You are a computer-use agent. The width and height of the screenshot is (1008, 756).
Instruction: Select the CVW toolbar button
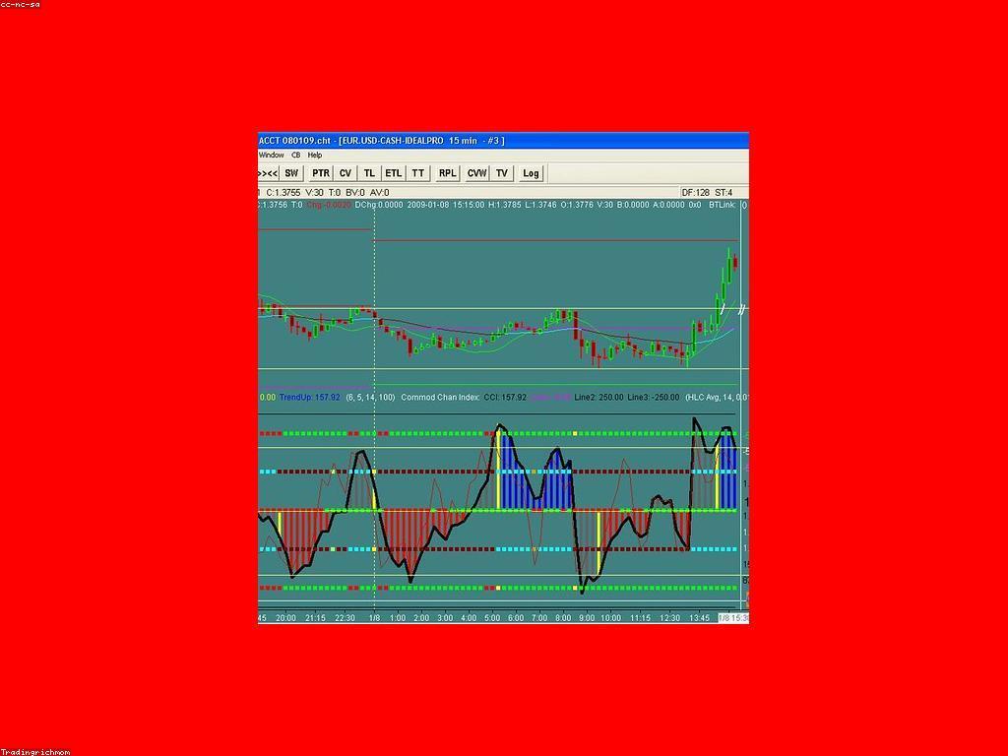click(x=476, y=173)
